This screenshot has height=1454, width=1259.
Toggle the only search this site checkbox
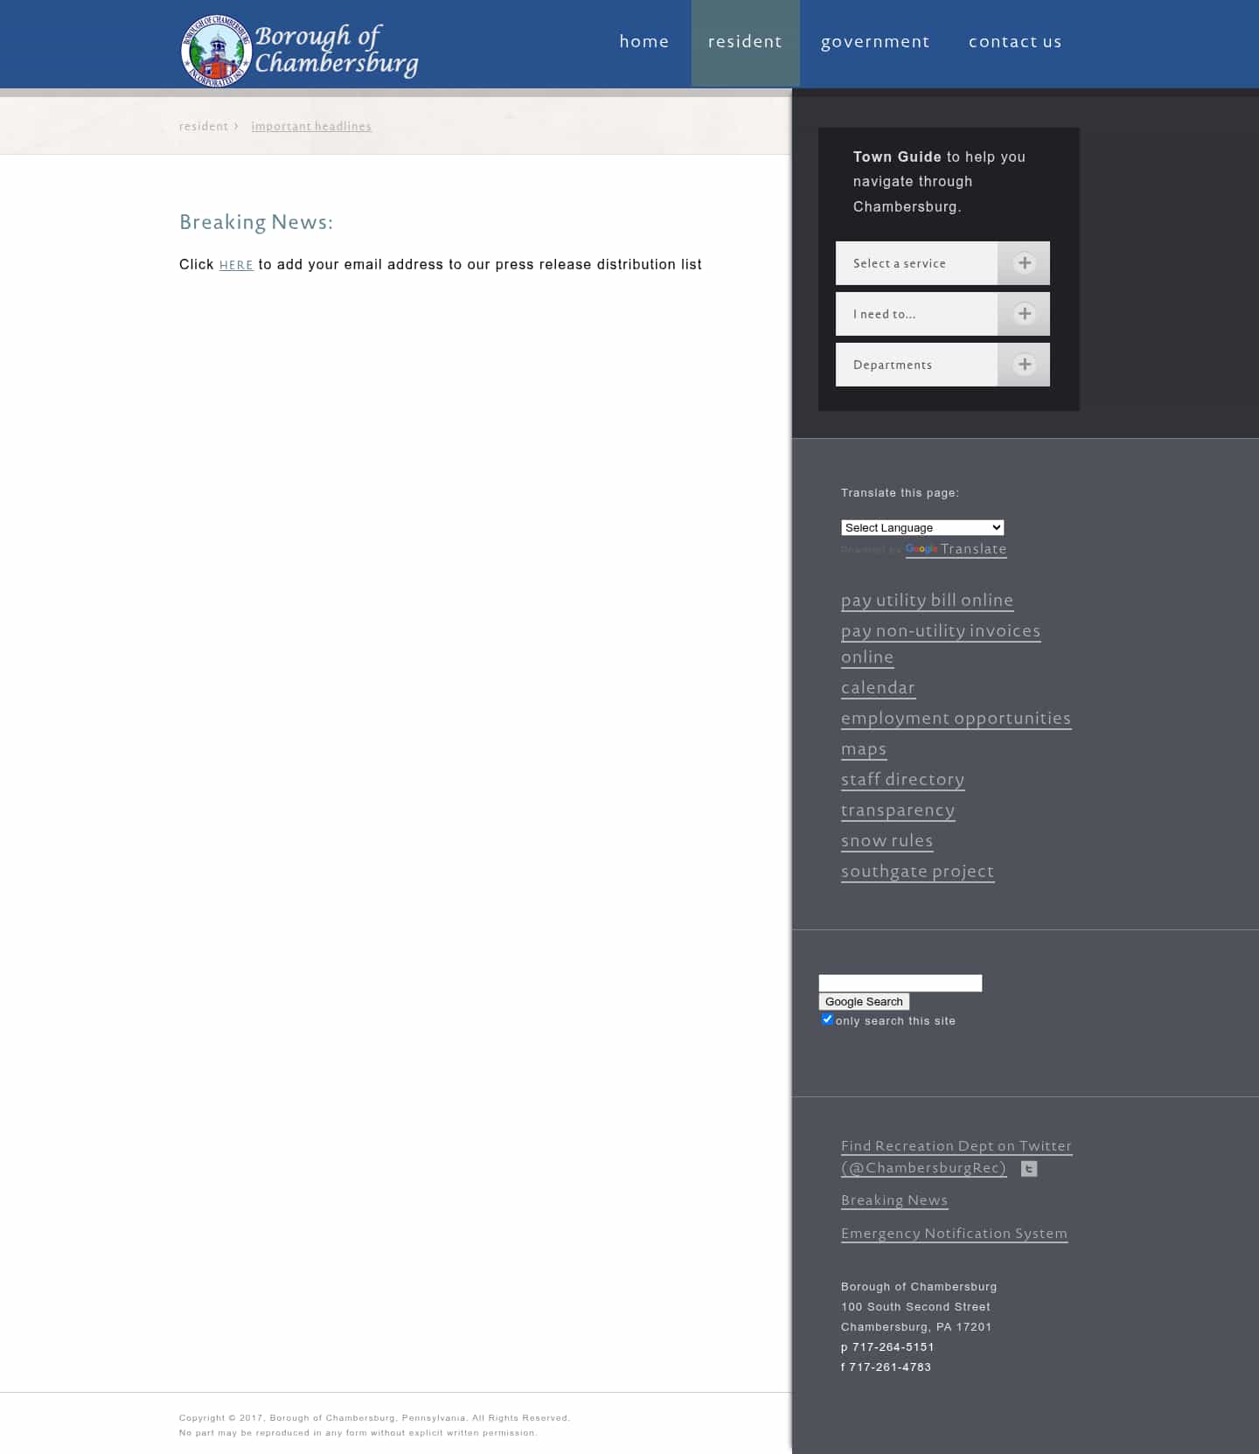pos(827,1019)
